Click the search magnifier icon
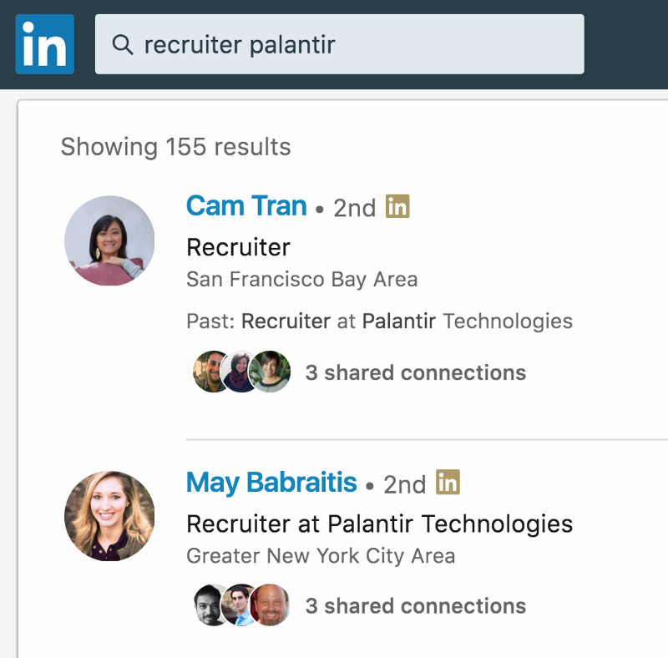 (x=123, y=45)
